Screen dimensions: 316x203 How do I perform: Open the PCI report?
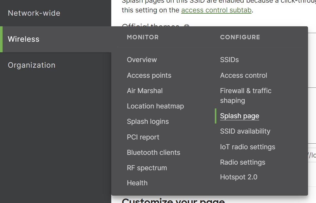143,137
